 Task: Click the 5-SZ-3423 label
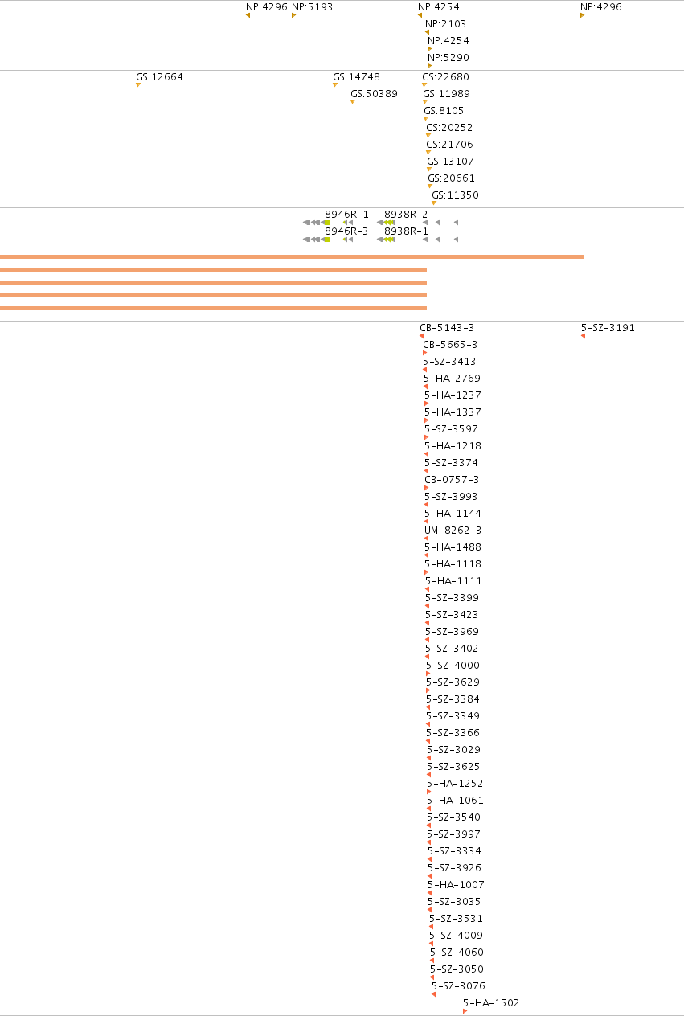pos(452,615)
